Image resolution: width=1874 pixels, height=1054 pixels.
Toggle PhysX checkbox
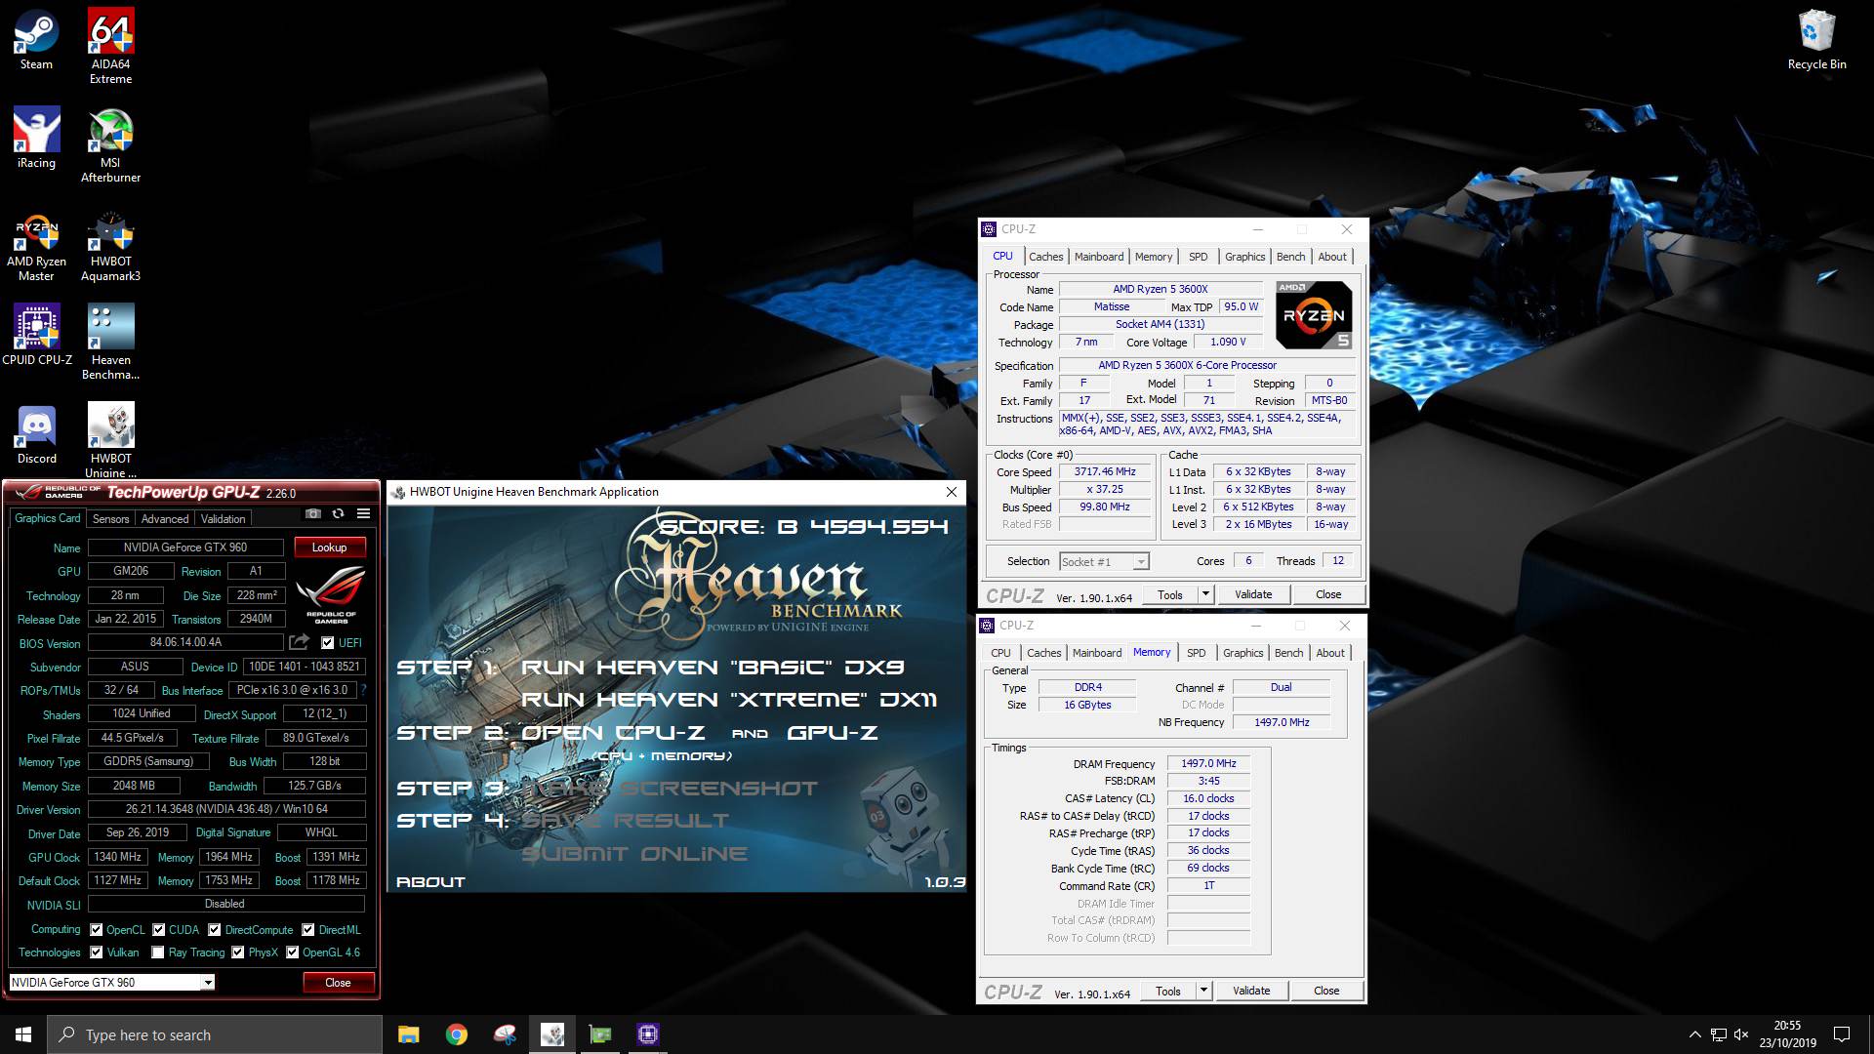[238, 953]
